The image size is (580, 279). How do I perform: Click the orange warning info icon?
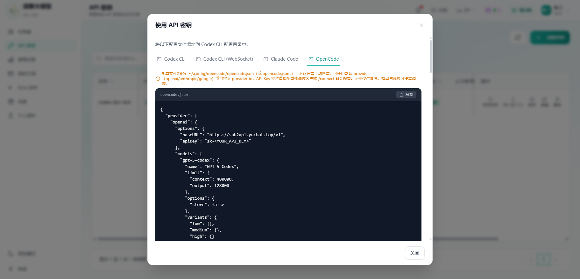pyautogui.click(x=158, y=79)
